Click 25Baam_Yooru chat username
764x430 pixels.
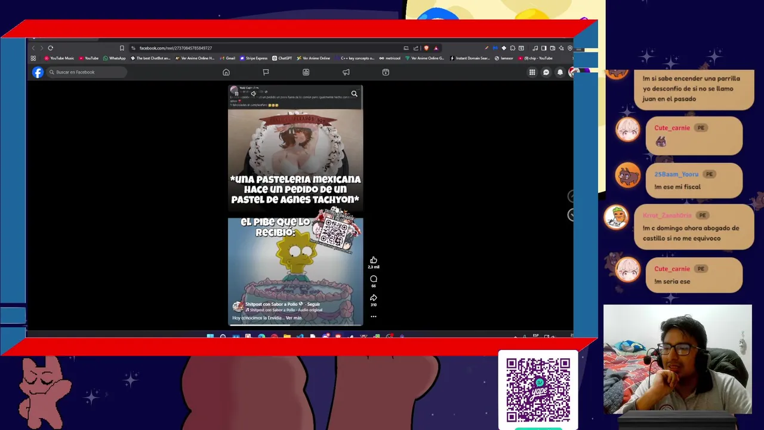click(676, 174)
